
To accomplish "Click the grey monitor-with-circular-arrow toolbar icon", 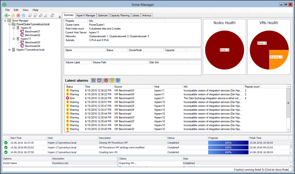I will (35, 16).
